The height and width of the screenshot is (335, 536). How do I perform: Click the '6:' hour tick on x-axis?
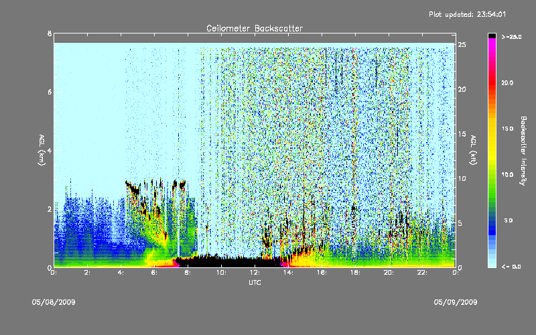[x=155, y=273]
